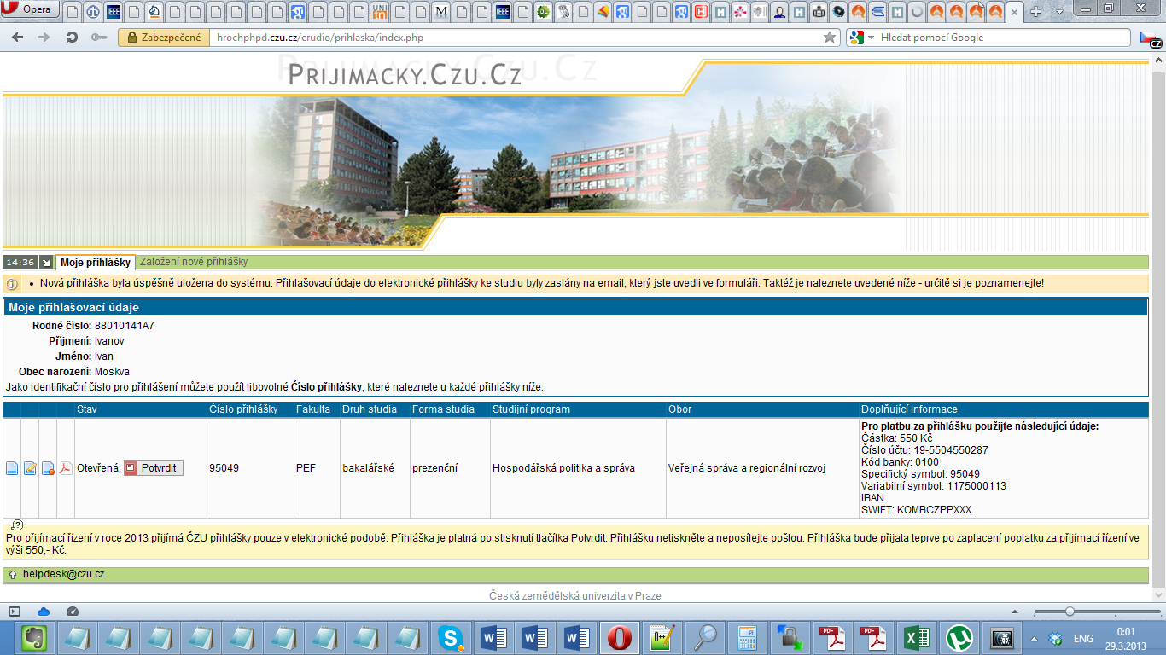Click the Číslo přihlášky column header

tap(243, 409)
